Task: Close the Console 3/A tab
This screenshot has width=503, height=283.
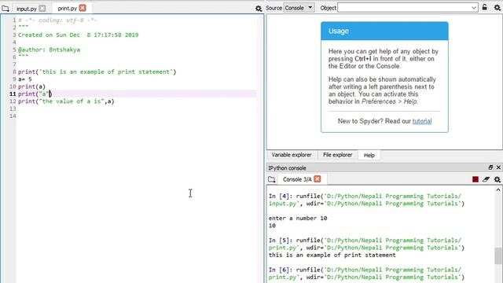Action: click(x=318, y=179)
